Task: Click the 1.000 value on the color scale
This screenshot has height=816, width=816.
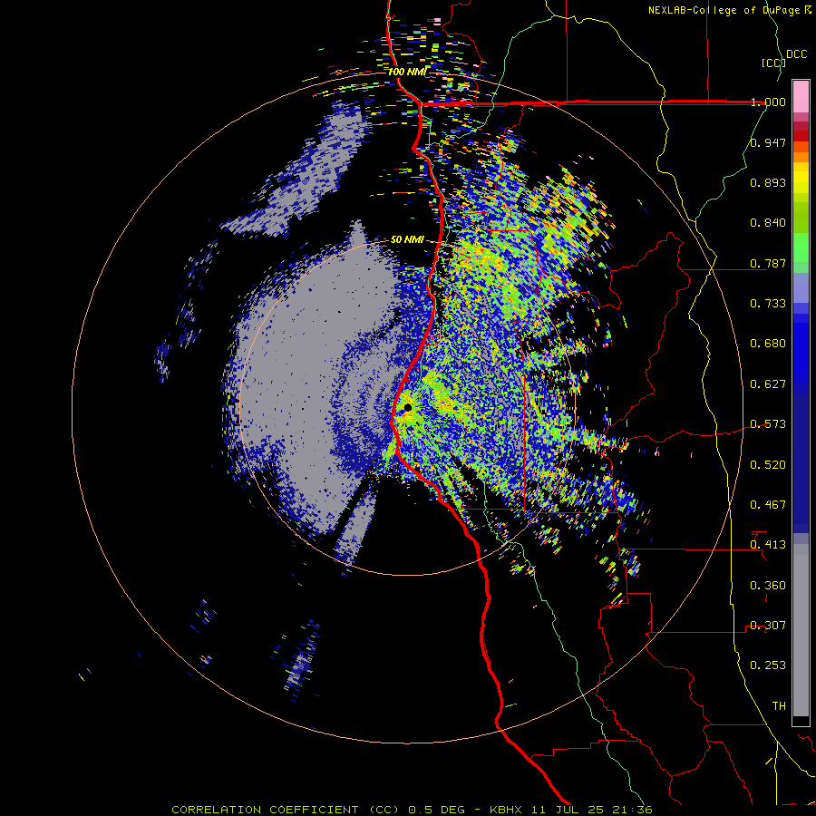Action: click(x=768, y=102)
